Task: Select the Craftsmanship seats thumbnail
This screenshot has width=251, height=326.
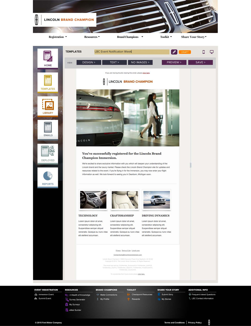Action: [125, 200]
